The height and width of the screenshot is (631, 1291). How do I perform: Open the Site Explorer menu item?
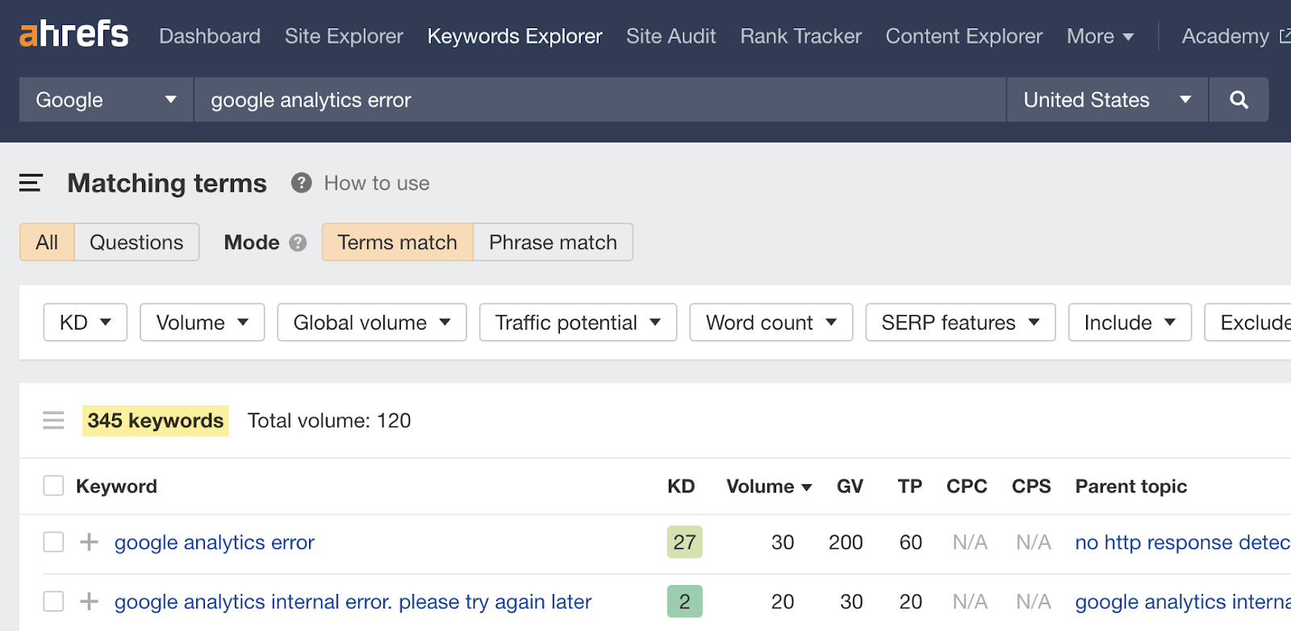tap(344, 36)
